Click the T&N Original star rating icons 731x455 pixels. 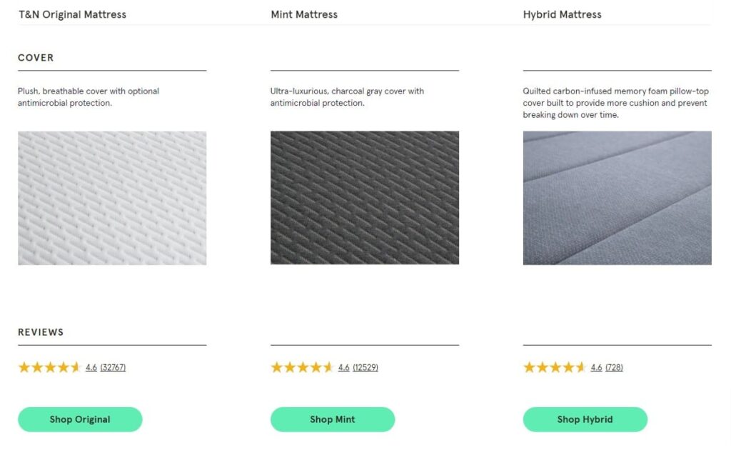[50, 367]
